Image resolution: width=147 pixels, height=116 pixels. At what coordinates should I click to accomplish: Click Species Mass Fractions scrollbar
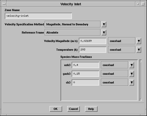pos(140,80)
